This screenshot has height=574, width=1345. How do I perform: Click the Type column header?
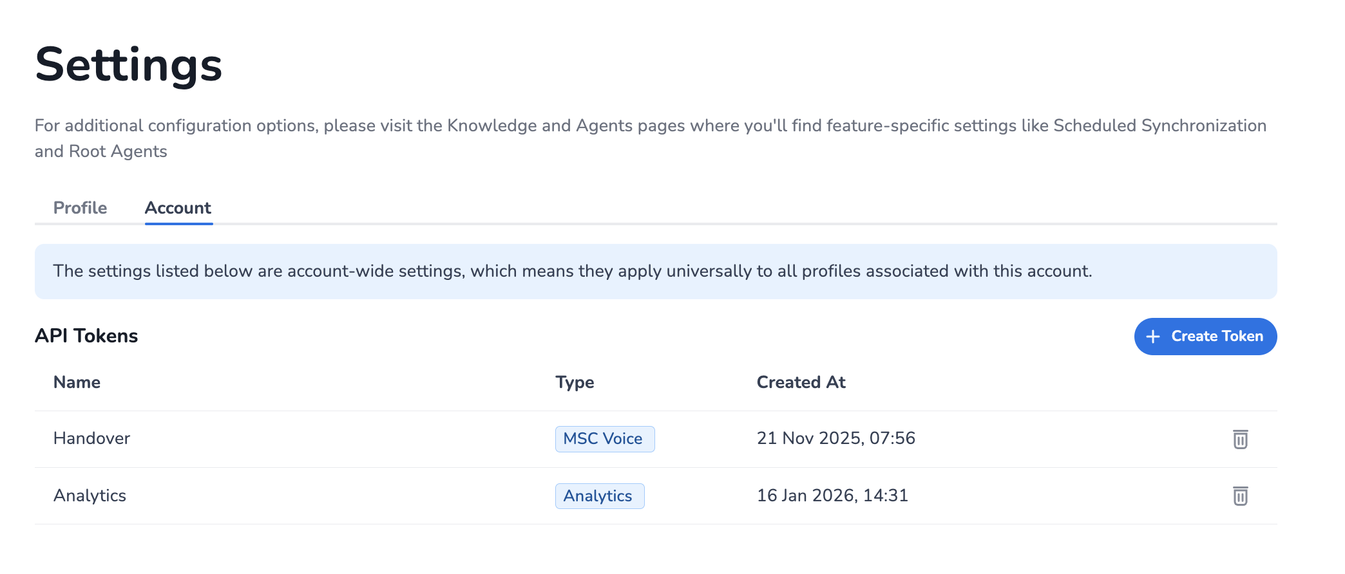tap(575, 382)
